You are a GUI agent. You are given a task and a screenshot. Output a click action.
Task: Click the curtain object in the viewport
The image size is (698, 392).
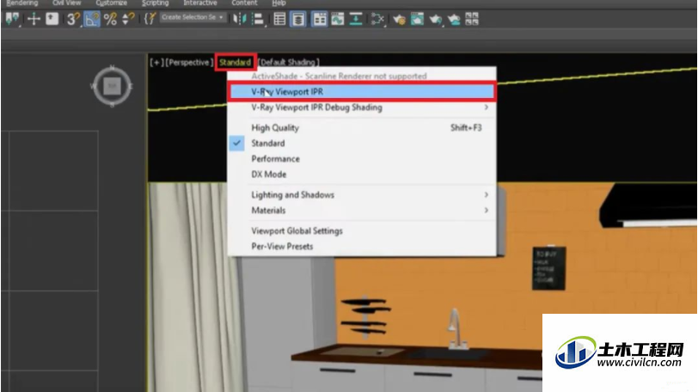pos(195,287)
